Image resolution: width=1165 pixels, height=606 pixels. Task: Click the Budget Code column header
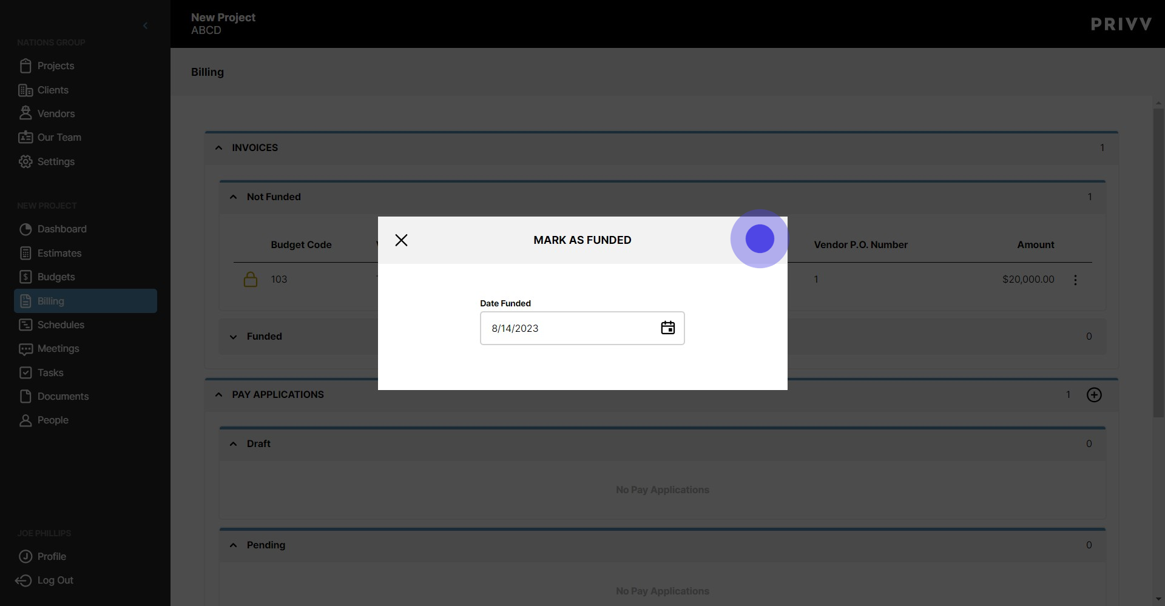pyautogui.click(x=301, y=244)
